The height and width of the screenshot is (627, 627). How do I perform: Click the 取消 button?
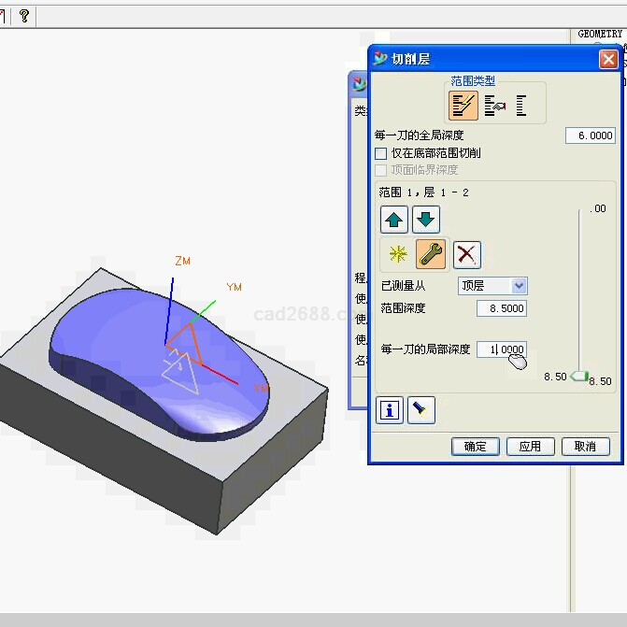coord(585,447)
